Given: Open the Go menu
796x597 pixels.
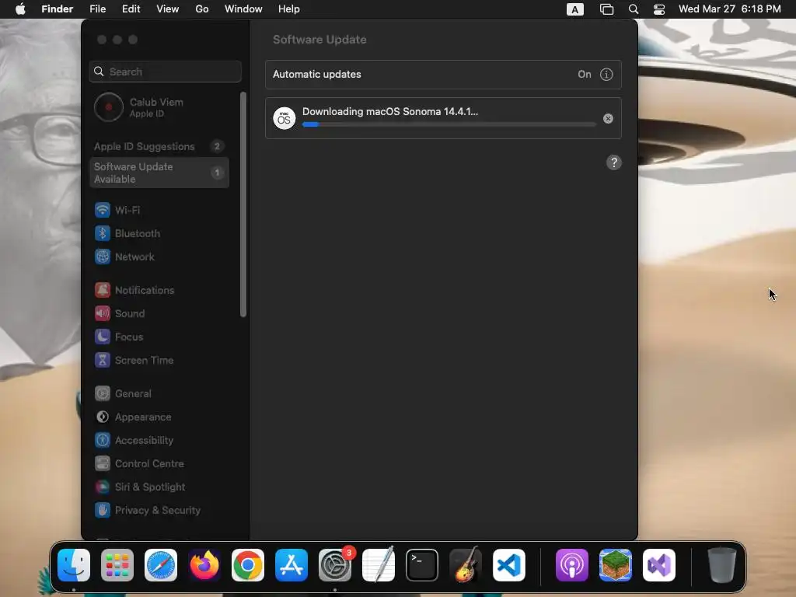Looking at the screenshot, I should tap(202, 9).
